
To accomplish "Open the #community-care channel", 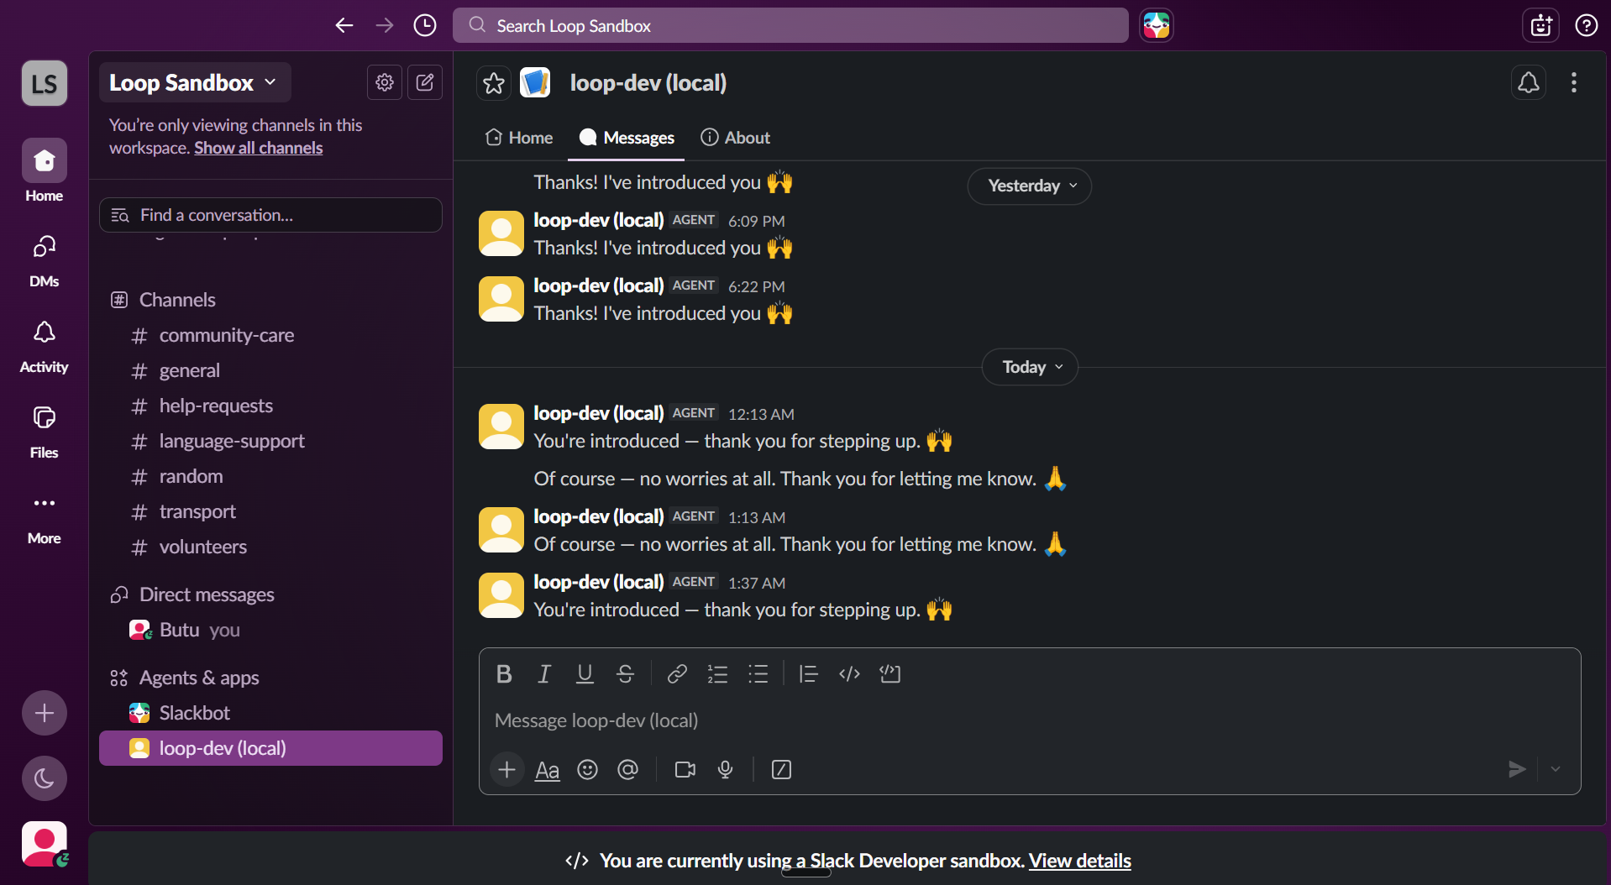I will pyautogui.click(x=270, y=335).
